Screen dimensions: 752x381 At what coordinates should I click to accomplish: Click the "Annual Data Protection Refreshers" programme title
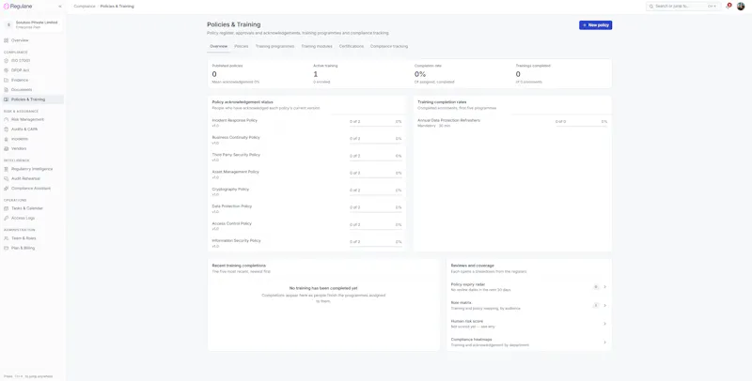(x=449, y=121)
